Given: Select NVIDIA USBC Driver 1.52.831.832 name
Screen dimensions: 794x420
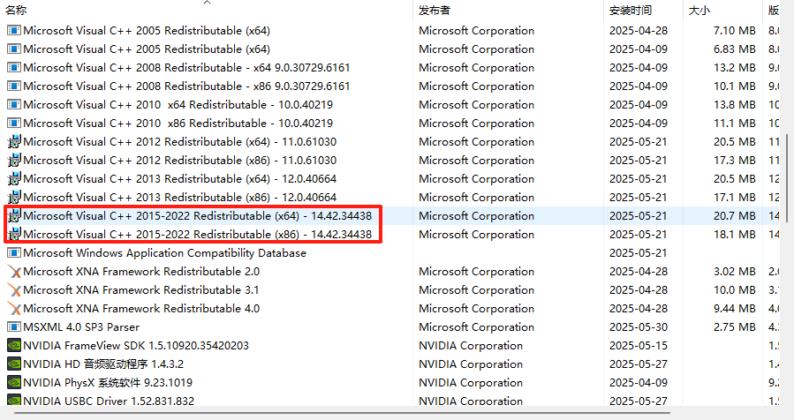Looking at the screenshot, I should pyautogui.click(x=109, y=401).
